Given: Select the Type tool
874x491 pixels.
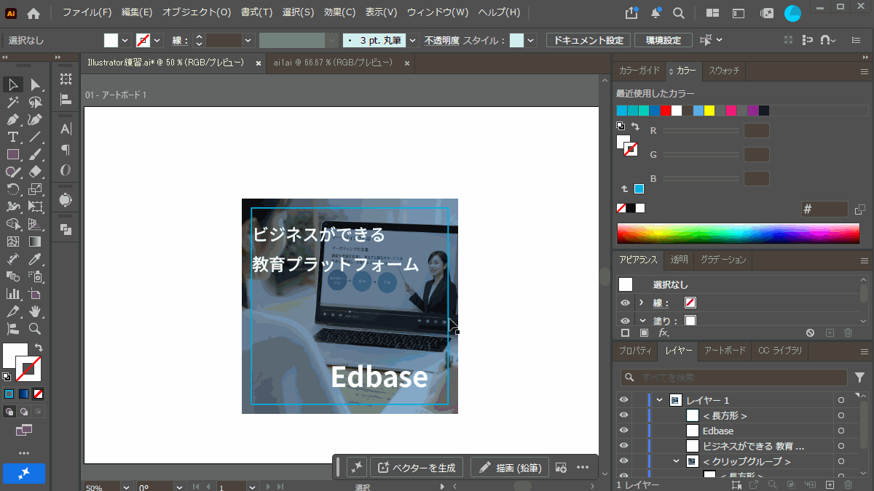Looking at the screenshot, I should point(13,137).
